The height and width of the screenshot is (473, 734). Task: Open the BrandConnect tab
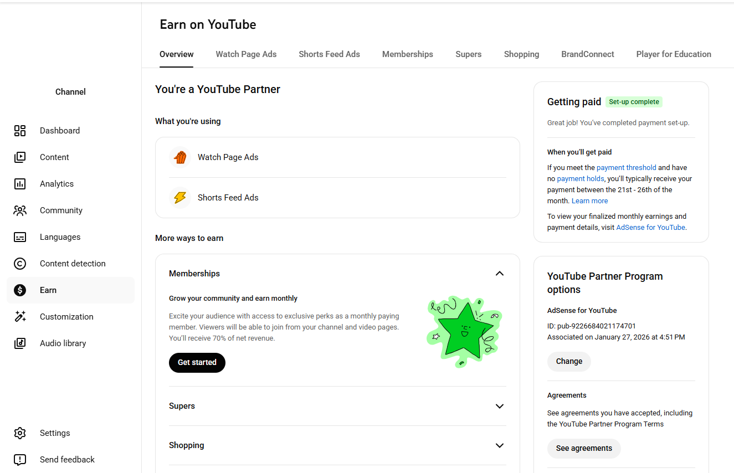tap(587, 54)
